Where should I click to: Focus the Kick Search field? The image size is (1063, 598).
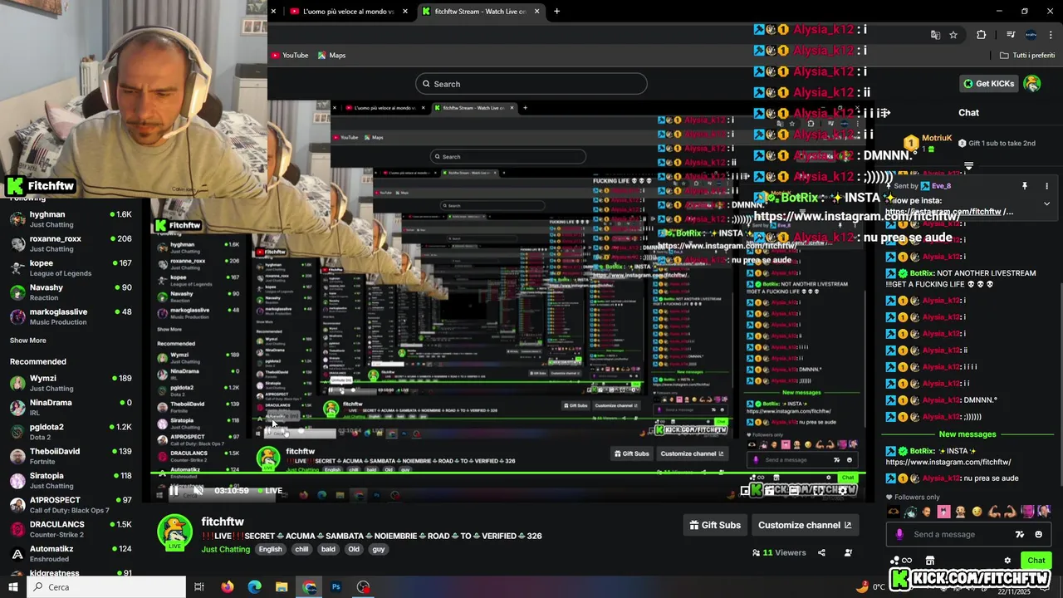tap(531, 84)
